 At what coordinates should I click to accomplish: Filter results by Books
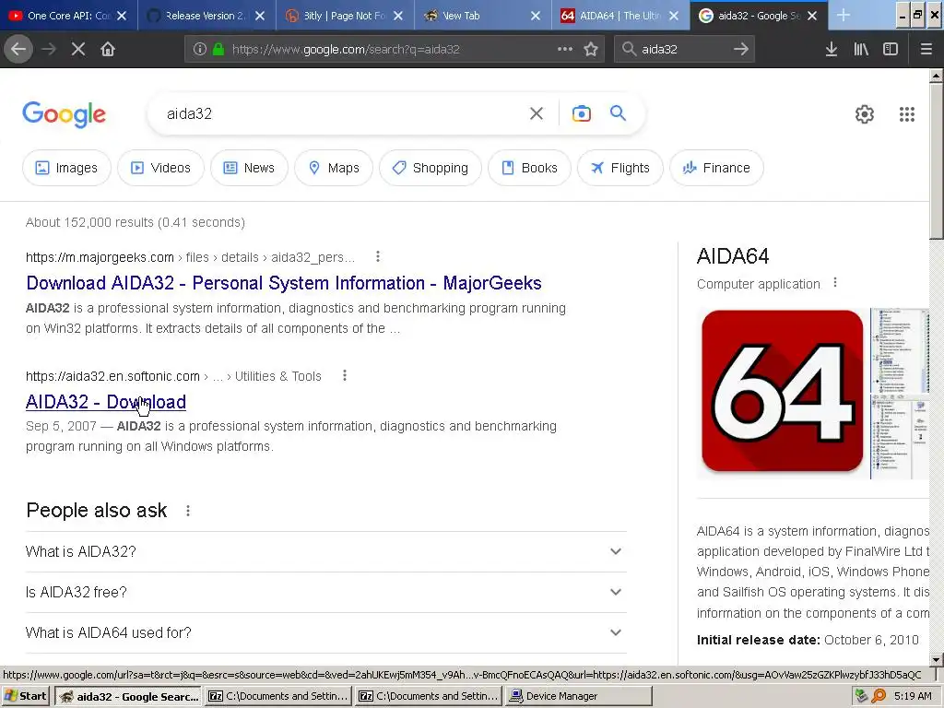pyautogui.click(x=529, y=168)
